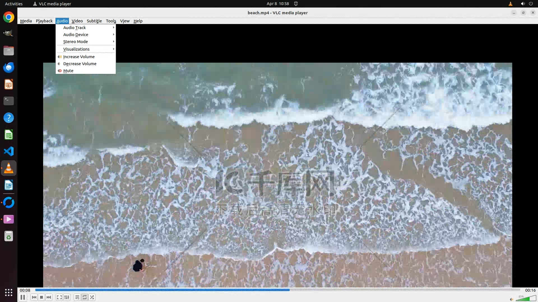Viewport: 538px width, 302px height.
Task: Show the playlist panel
Action: coord(77,297)
